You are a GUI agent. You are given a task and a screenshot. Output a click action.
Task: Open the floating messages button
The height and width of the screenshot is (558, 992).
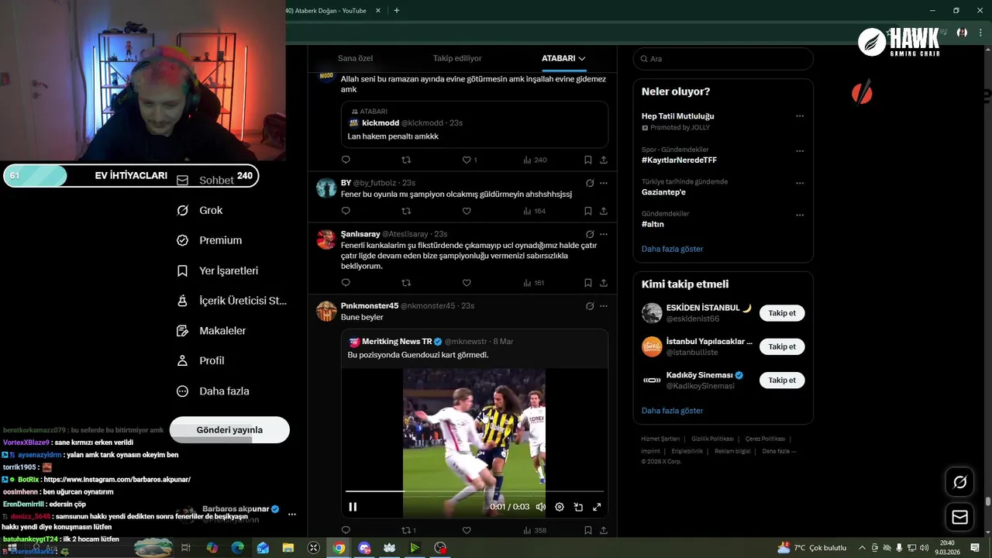[x=959, y=517]
